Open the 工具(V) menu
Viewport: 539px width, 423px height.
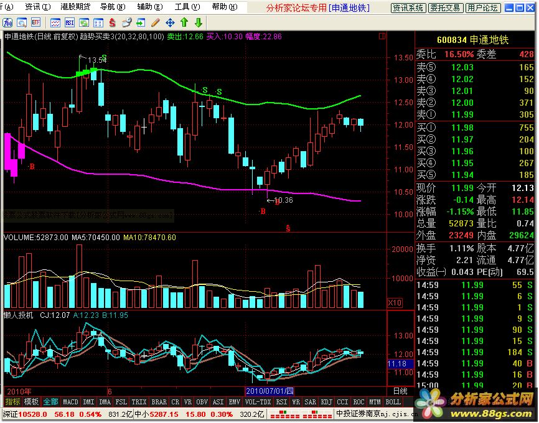[187, 6]
